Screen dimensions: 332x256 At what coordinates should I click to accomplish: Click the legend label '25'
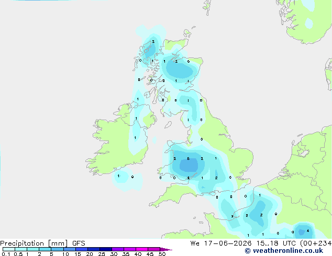click(102, 254)
